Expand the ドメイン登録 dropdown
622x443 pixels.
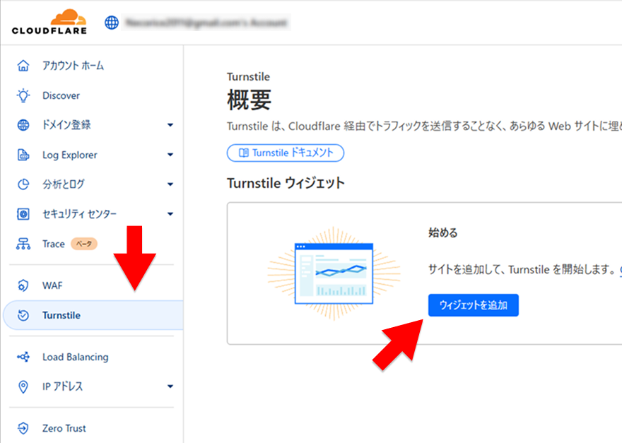(x=170, y=125)
